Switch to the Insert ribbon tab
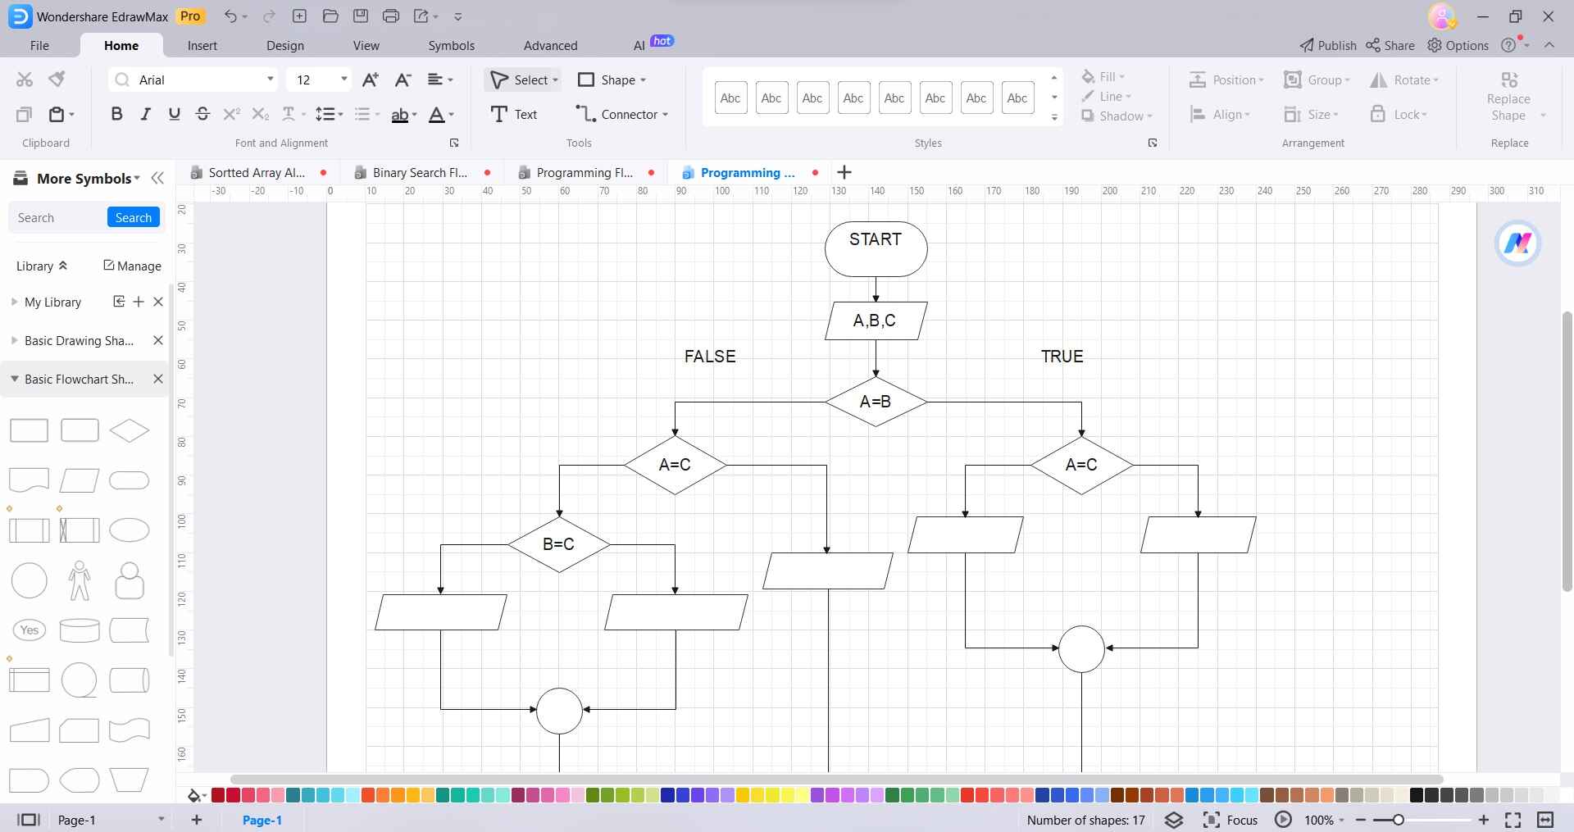Image resolution: width=1574 pixels, height=832 pixels. (202, 46)
